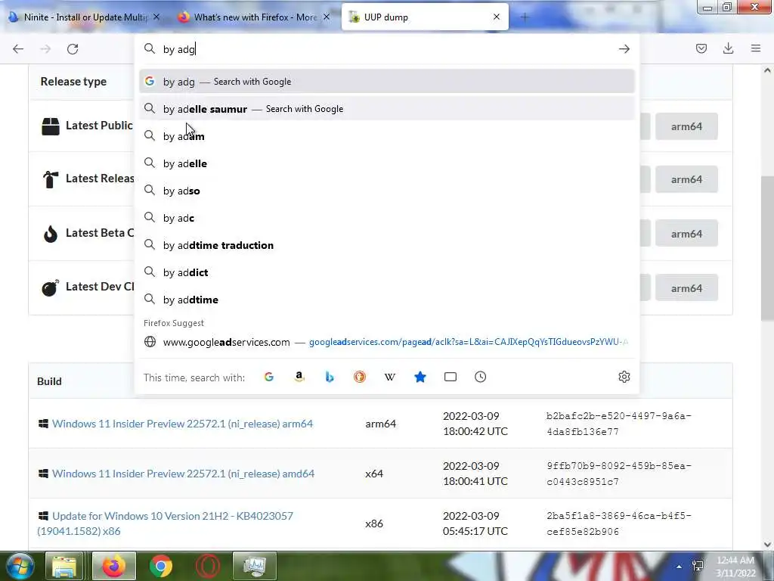774x581 pixels.
Task: Switch to What's new with Firefox tab
Action: [x=254, y=17]
